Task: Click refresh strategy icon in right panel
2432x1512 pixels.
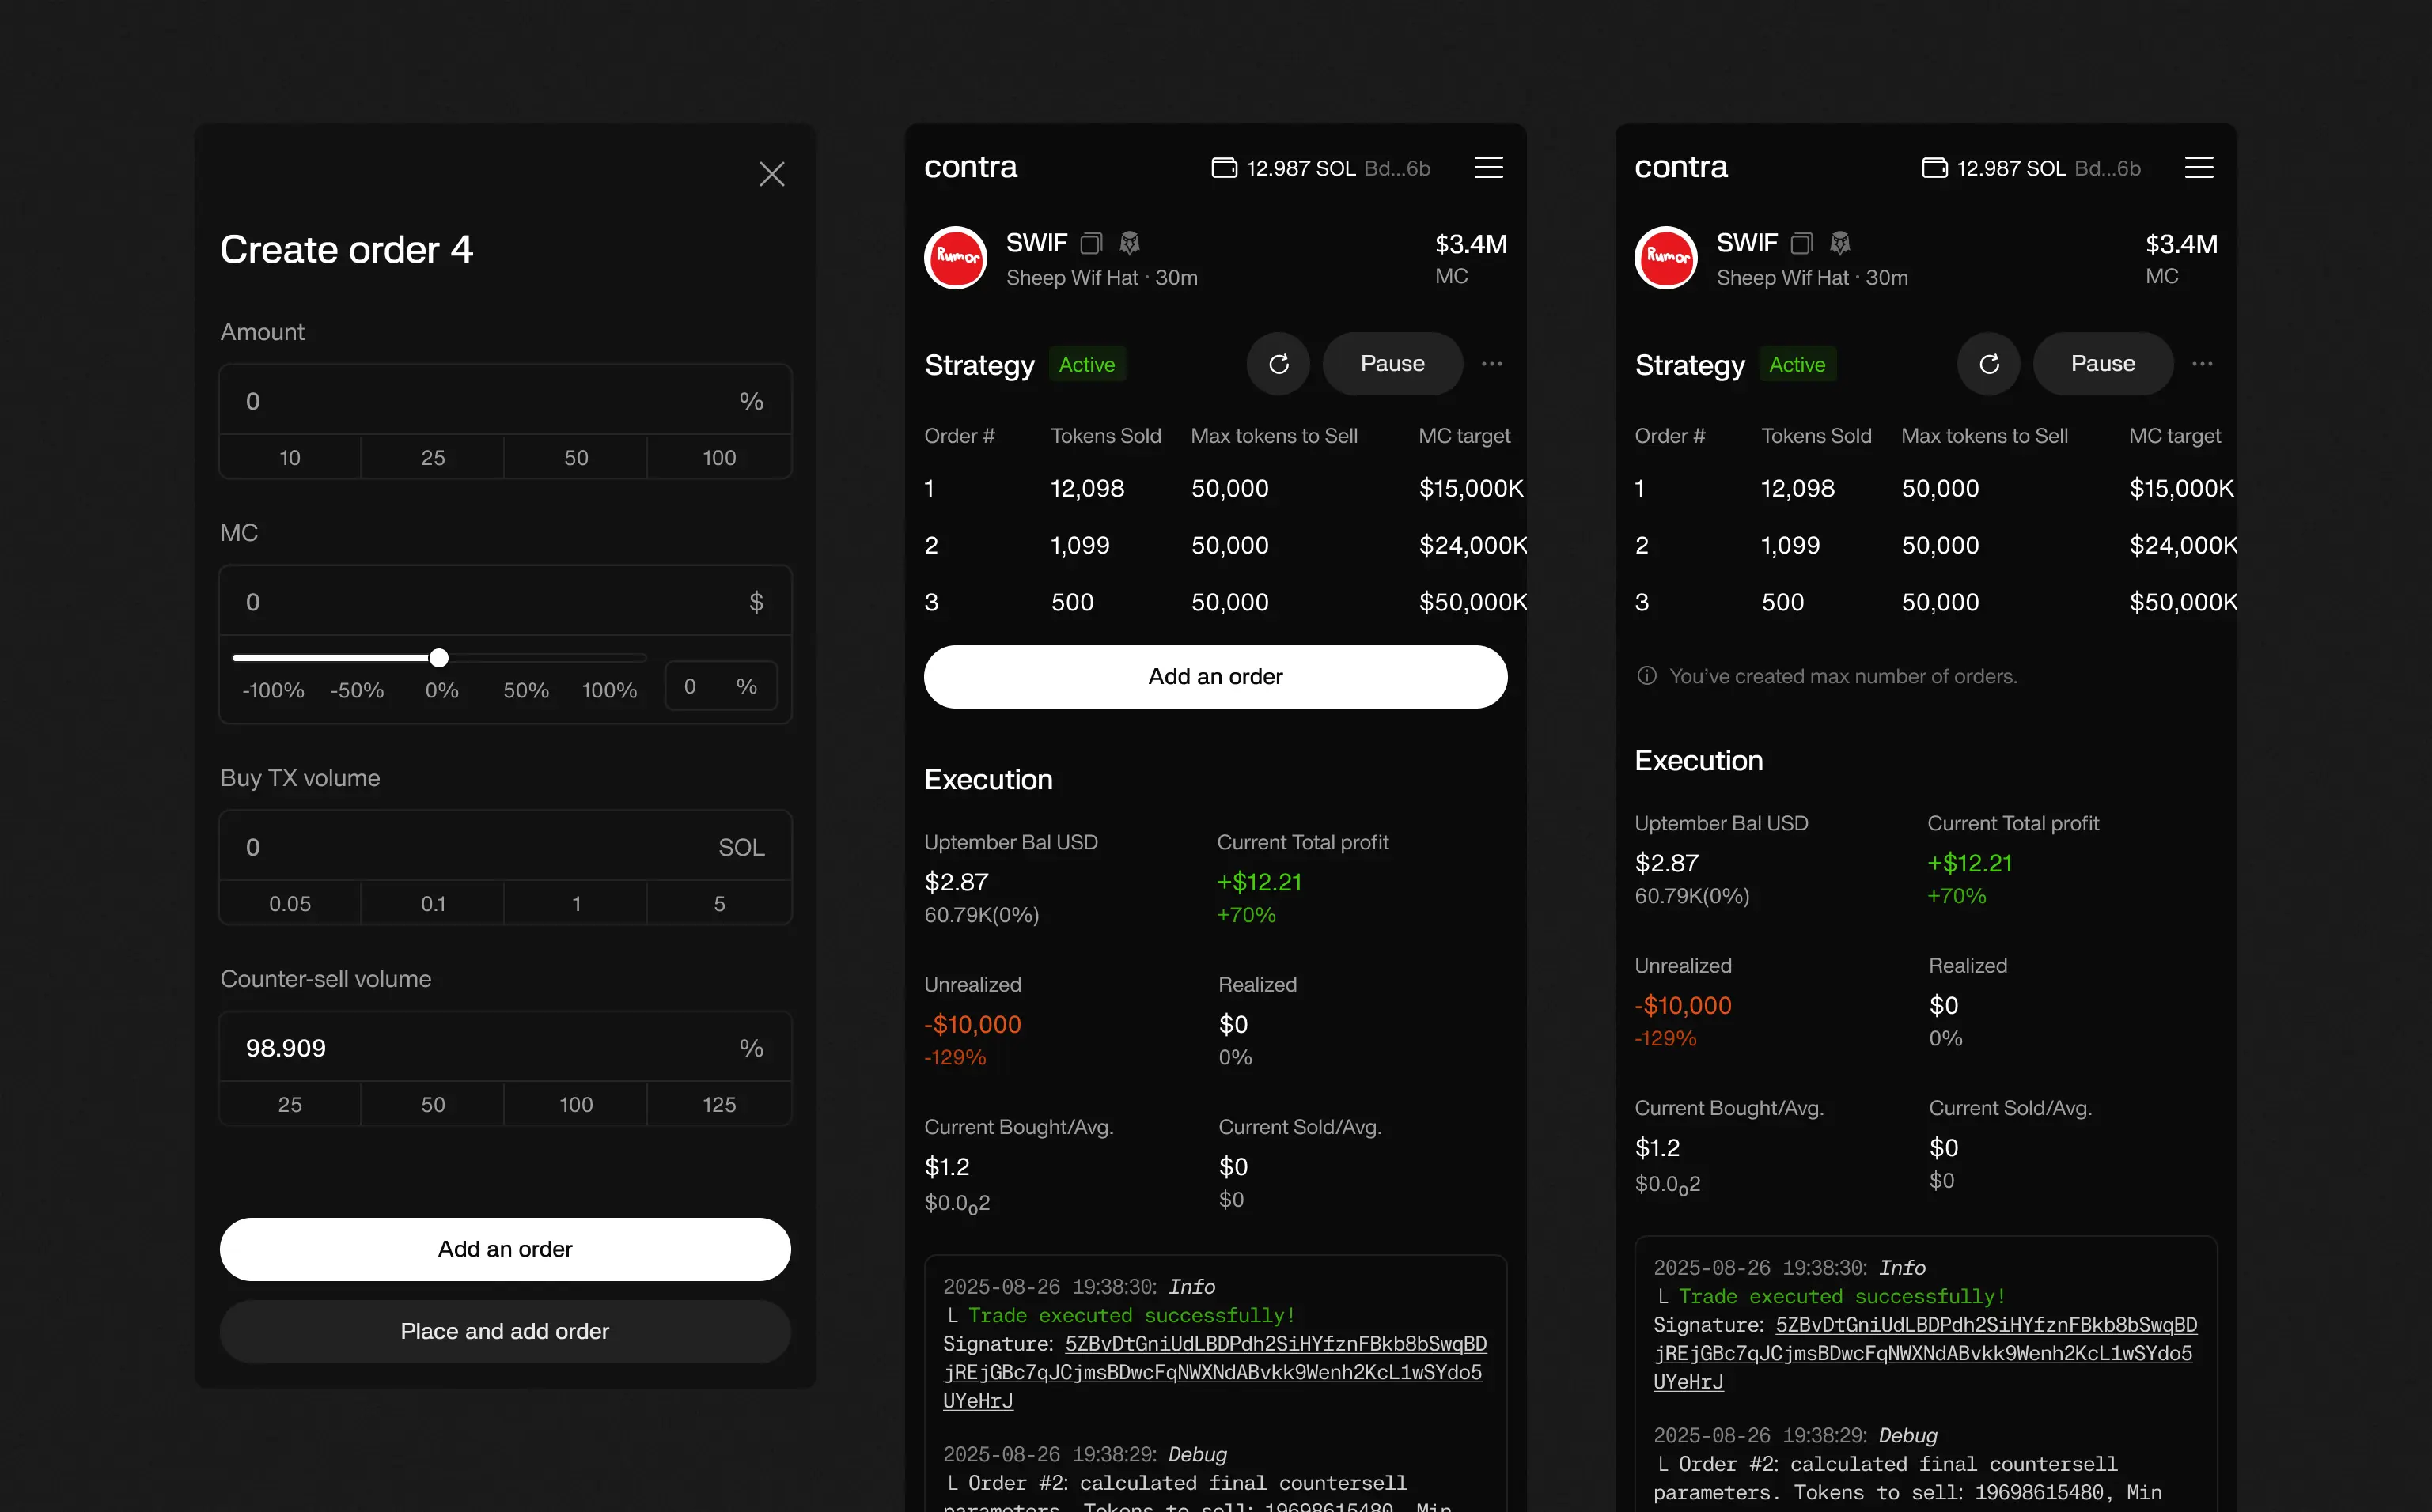Action: click(1988, 364)
